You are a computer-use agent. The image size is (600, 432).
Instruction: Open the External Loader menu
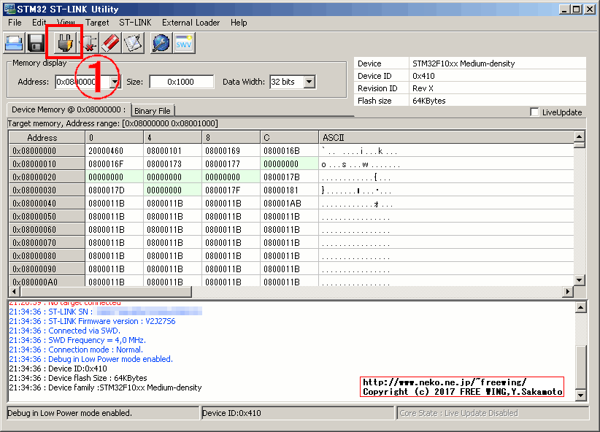[191, 23]
